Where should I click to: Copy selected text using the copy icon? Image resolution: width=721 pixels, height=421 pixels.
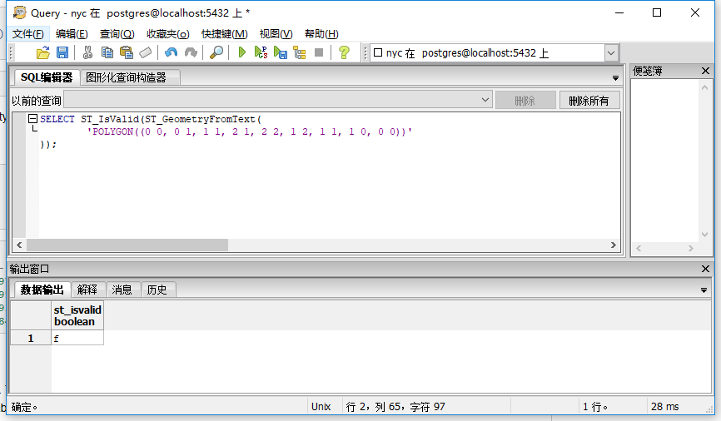coord(107,53)
